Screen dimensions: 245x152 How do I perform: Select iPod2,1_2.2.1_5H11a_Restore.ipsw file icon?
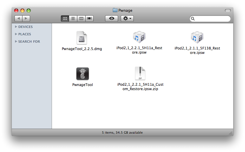coord(139,37)
